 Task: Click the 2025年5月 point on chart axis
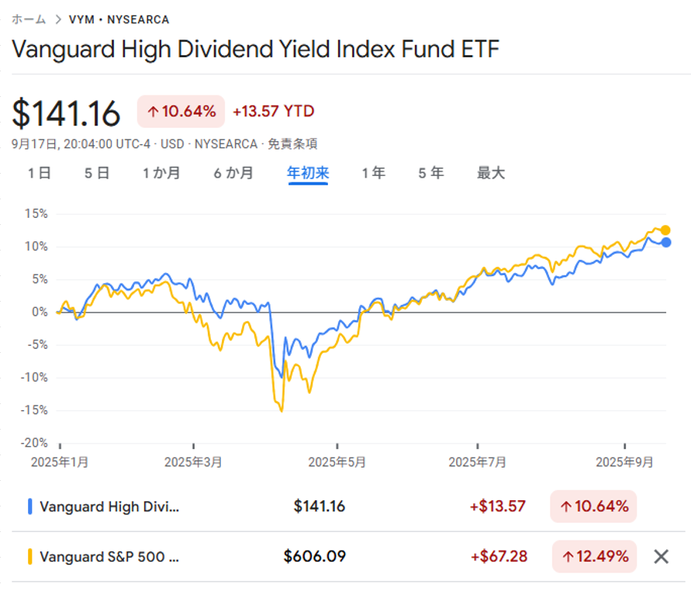click(x=337, y=461)
